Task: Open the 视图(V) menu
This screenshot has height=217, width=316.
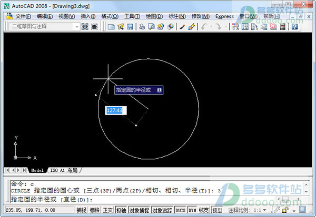Action: [x=67, y=16]
